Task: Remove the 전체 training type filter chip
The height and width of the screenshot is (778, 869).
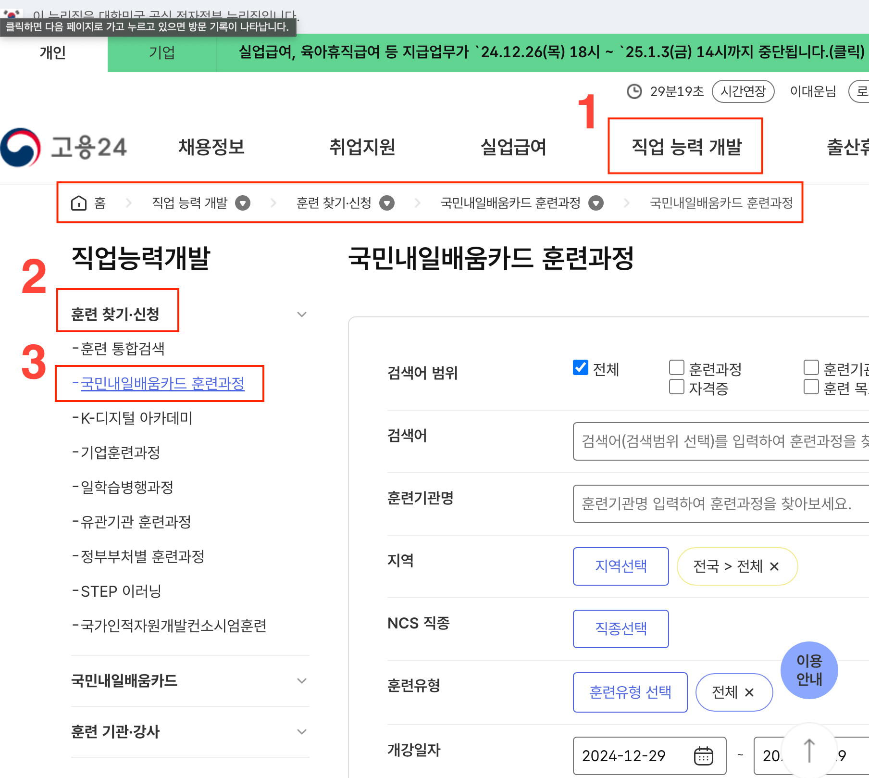Action: click(x=749, y=692)
